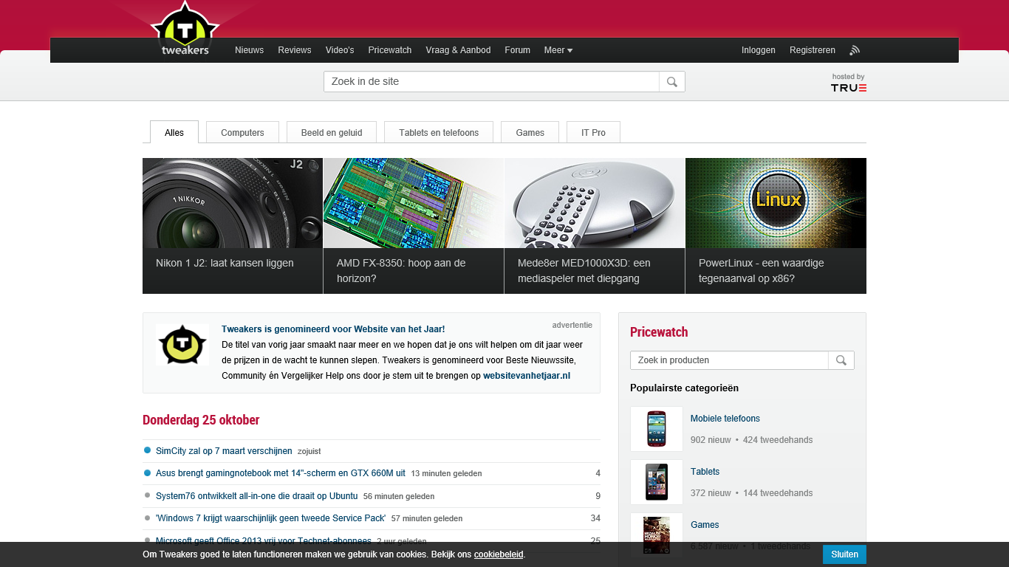Open the Mobiele telefoons product image

(x=657, y=429)
